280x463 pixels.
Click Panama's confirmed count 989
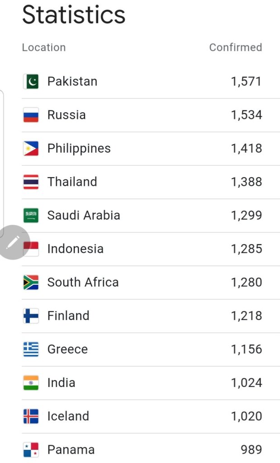pos(251,449)
